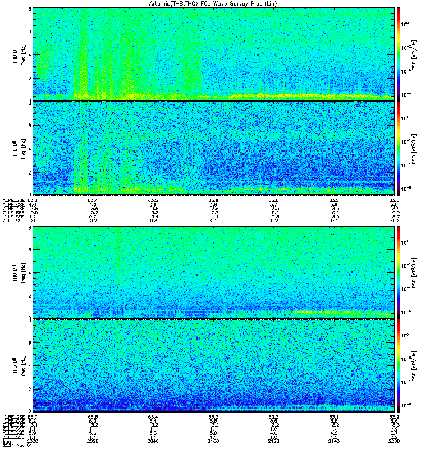Click the X_RE_GSE row label below THB panels
421x449 pixels.
[x=13, y=200]
